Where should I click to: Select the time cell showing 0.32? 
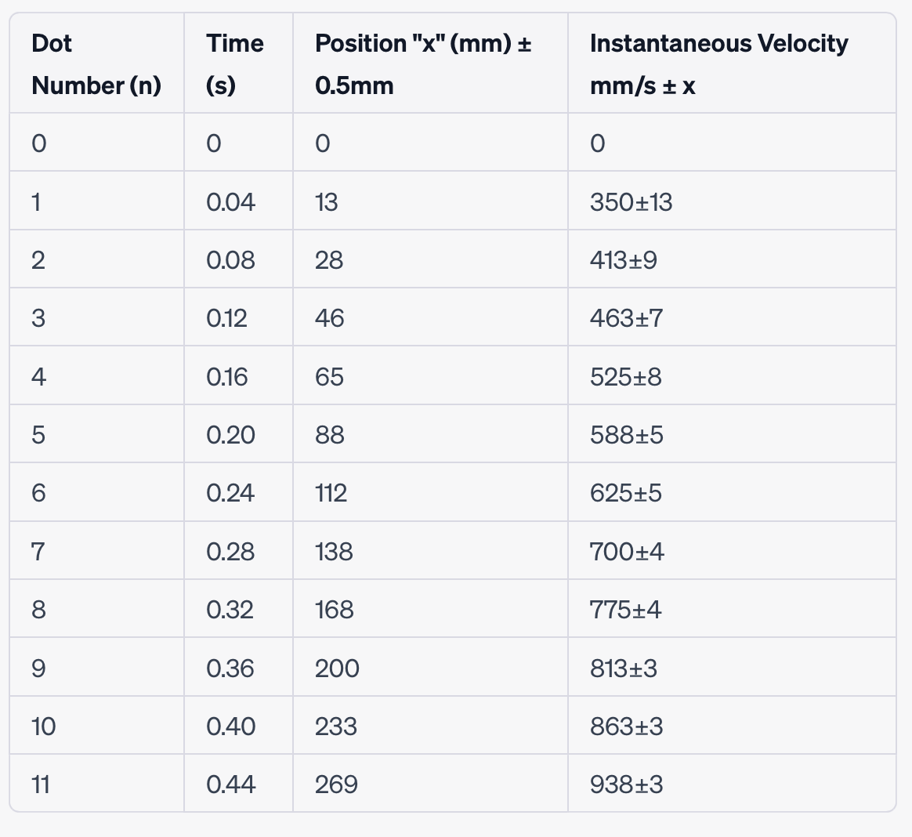(x=230, y=610)
